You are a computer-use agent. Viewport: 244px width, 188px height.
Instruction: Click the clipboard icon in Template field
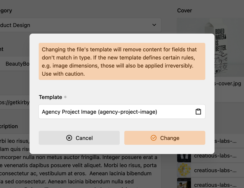pyautogui.click(x=198, y=112)
